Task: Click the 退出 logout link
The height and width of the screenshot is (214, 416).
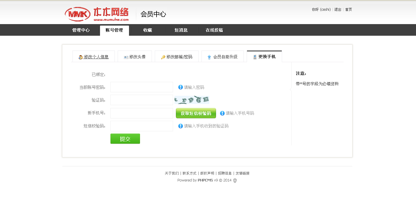Action: click(x=338, y=10)
